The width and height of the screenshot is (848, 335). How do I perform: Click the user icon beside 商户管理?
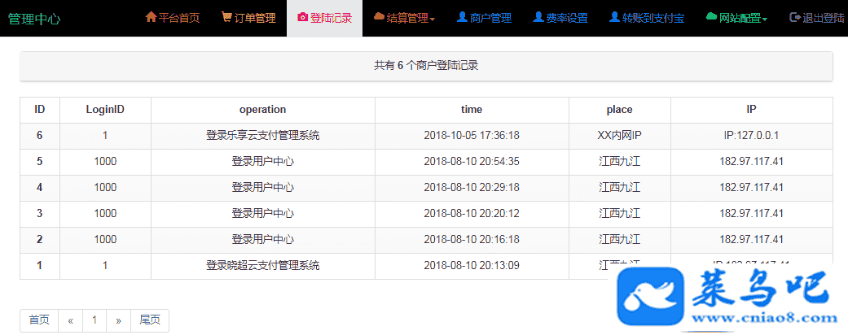(462, 17)
